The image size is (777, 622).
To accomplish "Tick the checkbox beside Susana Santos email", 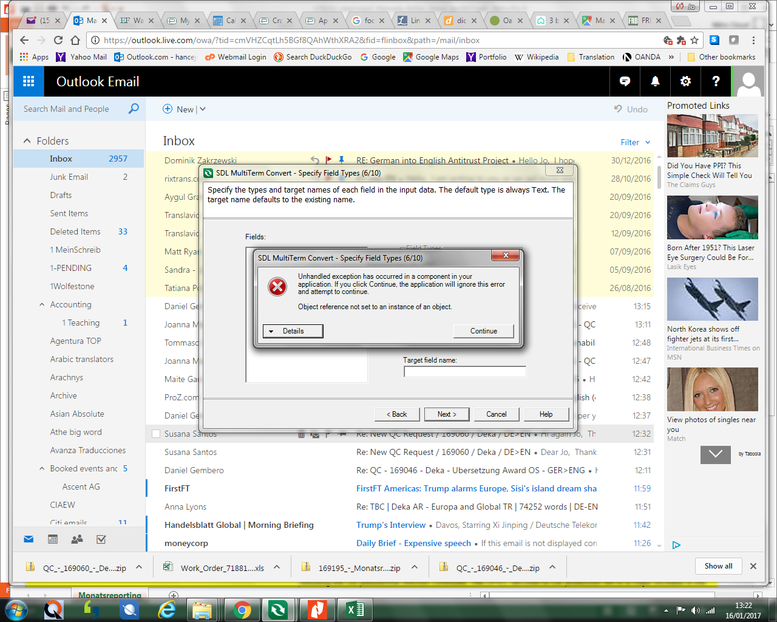I will tap(156, 434).
